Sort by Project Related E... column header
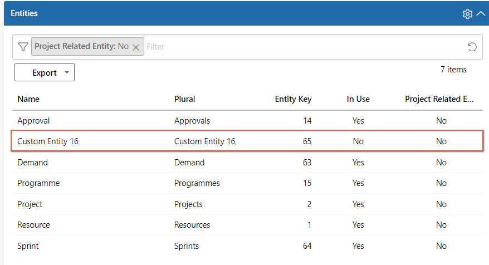489x265 pixels. pyautogui.click(x=439, y=99)
